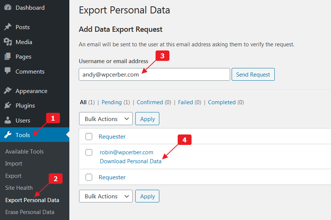
Task: Check the robin@wpcerber.com row checkbox
Action: (x=89, y=152)
